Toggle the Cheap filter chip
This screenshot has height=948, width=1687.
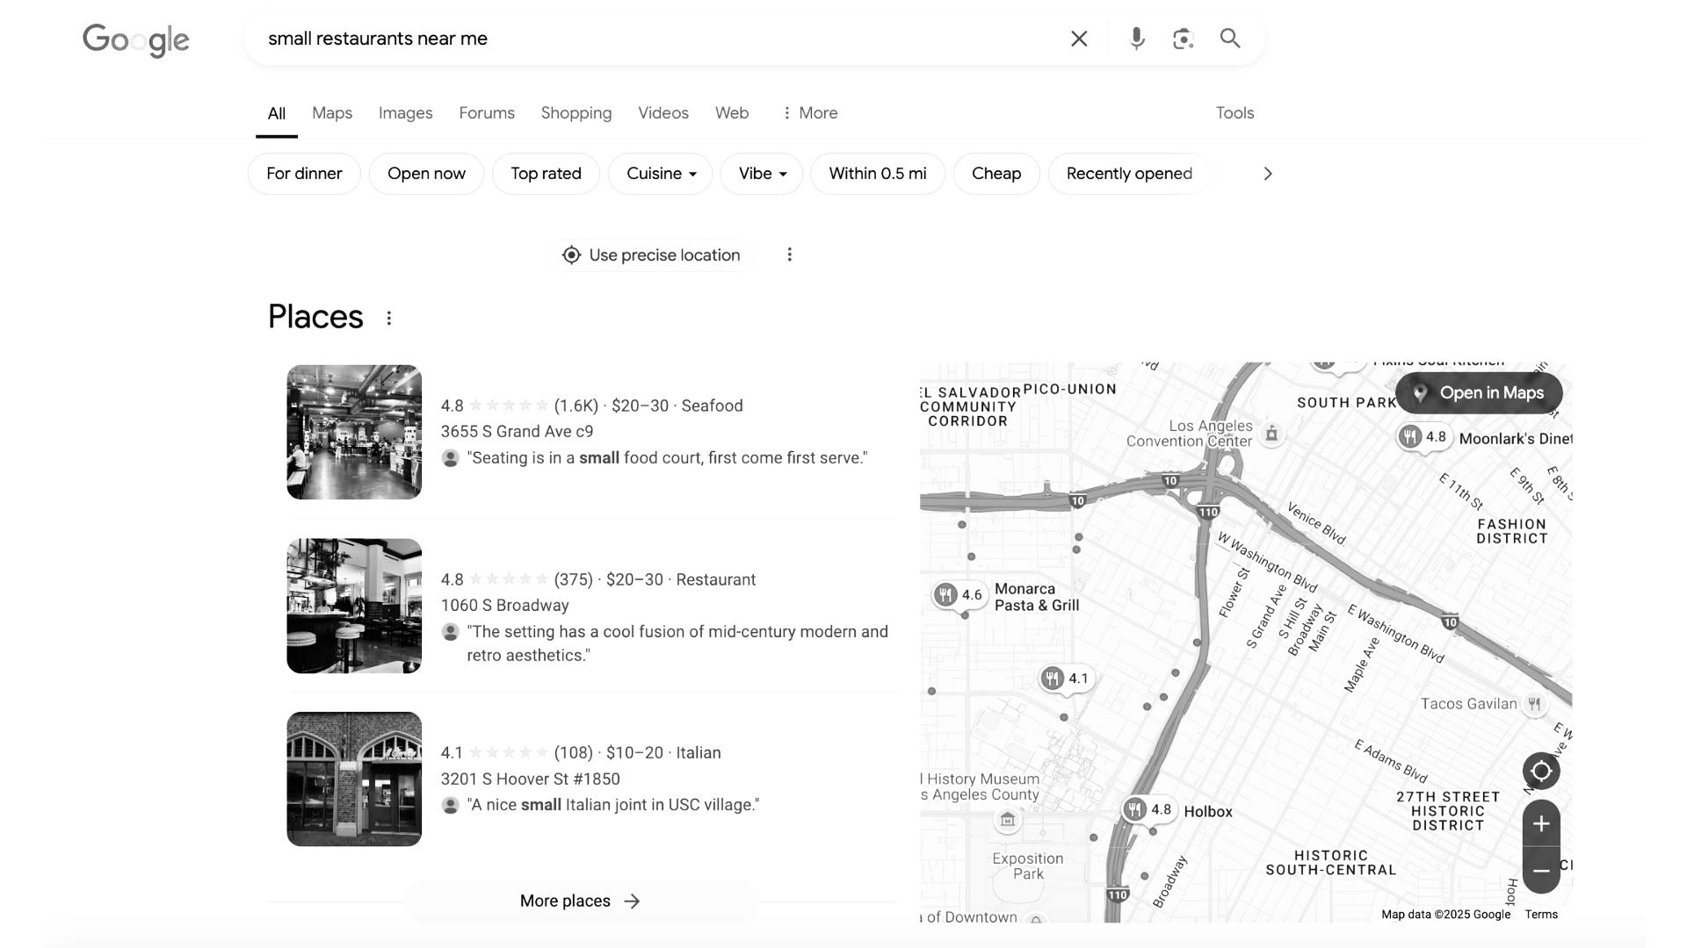[x=996, y=174]
